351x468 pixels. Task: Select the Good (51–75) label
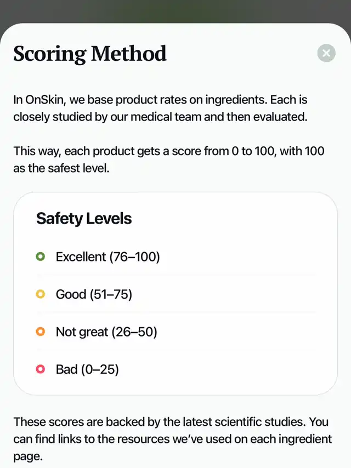click(x=94, y=294)
